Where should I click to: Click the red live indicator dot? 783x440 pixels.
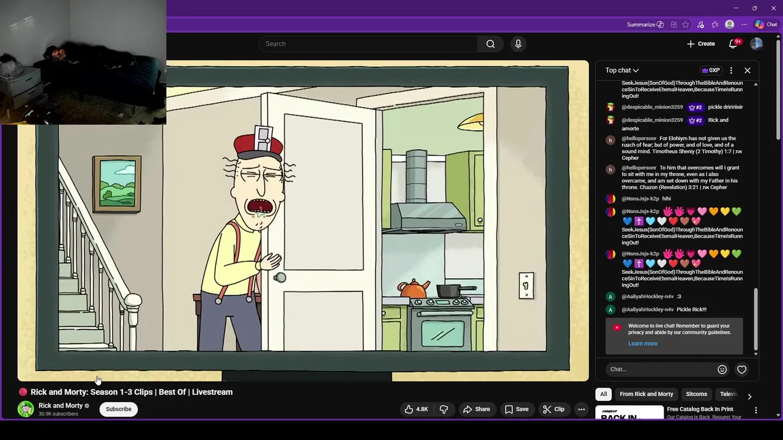23,392
